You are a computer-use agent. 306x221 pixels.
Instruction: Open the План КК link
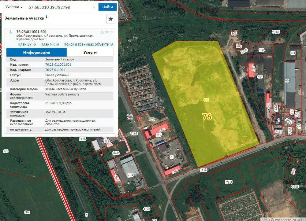point(50,44)
